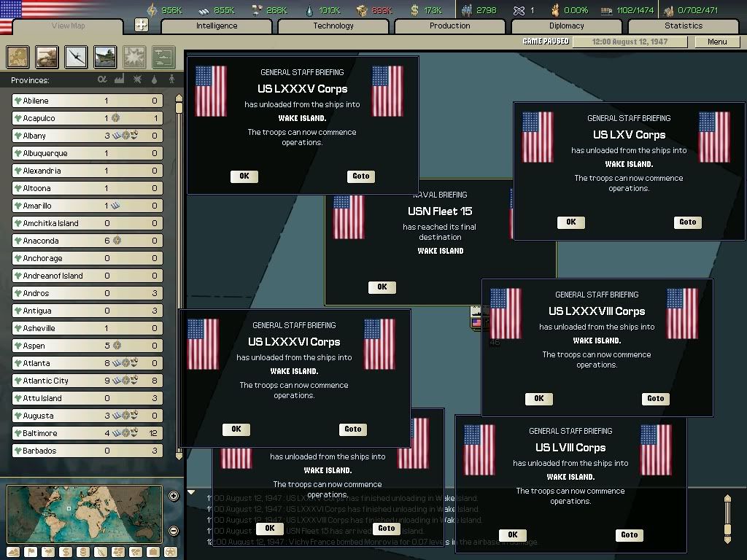Select the political map mode flag icon
The height and width of the screenshot is (560, 747).
[30, 552]
